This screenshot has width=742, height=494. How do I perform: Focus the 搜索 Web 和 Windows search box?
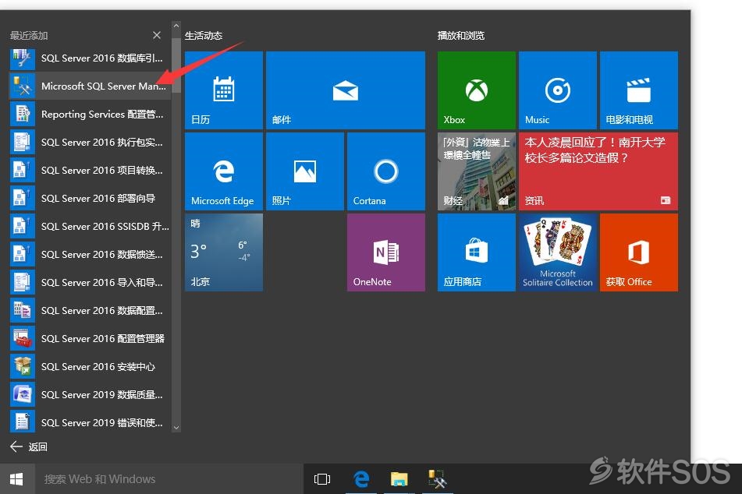(x=169, y=479)
